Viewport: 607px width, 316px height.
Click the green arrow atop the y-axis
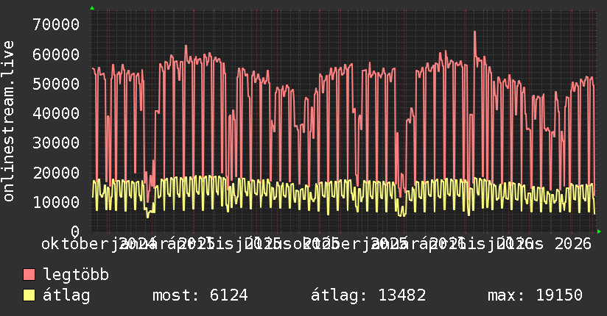(x=92, y=8)
